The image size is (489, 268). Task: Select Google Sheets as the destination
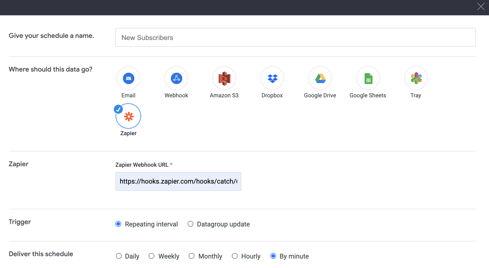click(x=368, y=78)
